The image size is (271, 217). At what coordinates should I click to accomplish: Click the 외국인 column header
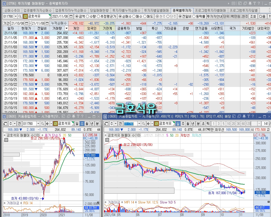pos(92,28)
